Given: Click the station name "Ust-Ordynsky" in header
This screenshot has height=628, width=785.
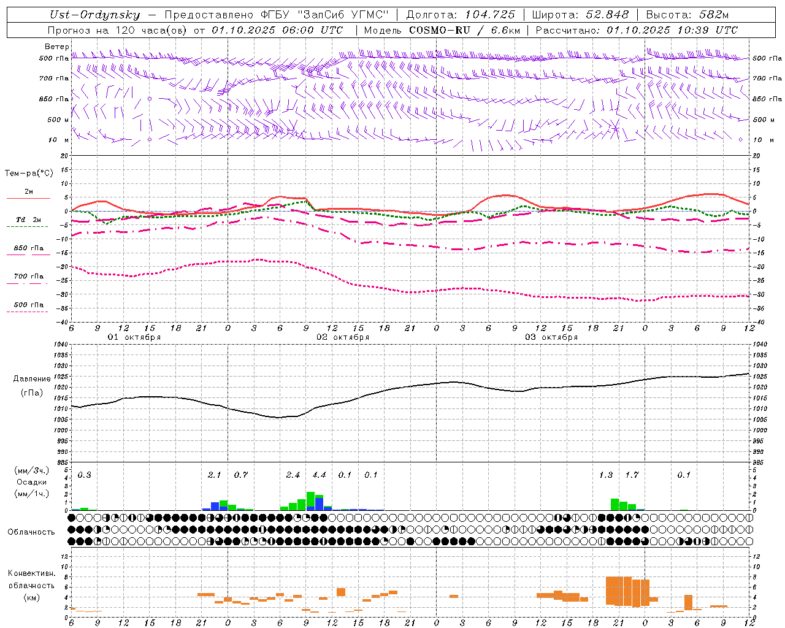Looking at the screenshot, I should [95, 15].
